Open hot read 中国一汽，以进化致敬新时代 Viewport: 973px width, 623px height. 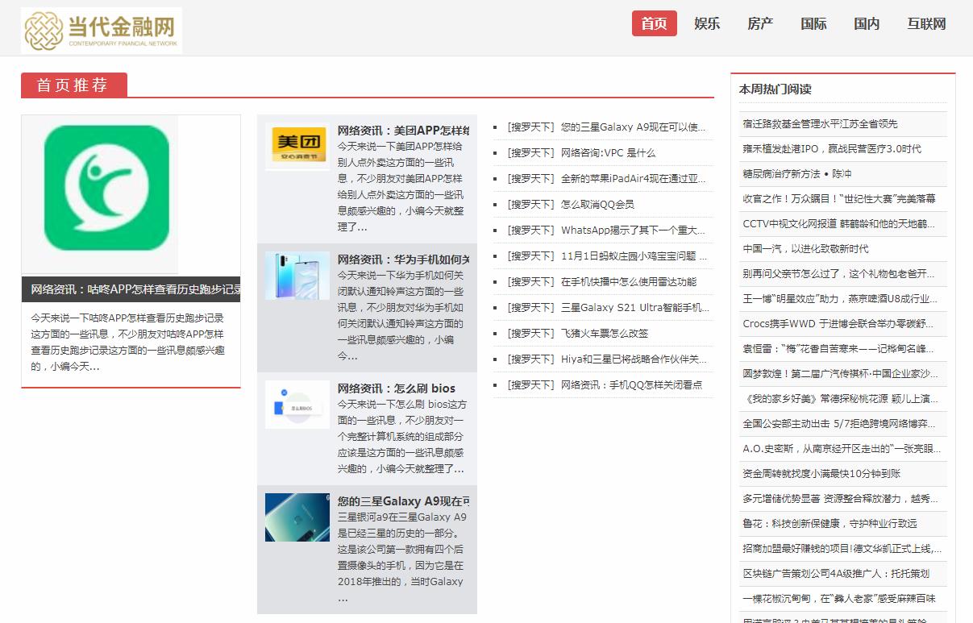805,248
